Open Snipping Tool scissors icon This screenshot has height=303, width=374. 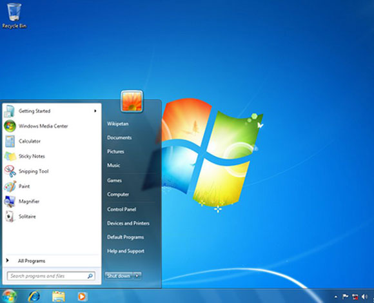[10, 171]
